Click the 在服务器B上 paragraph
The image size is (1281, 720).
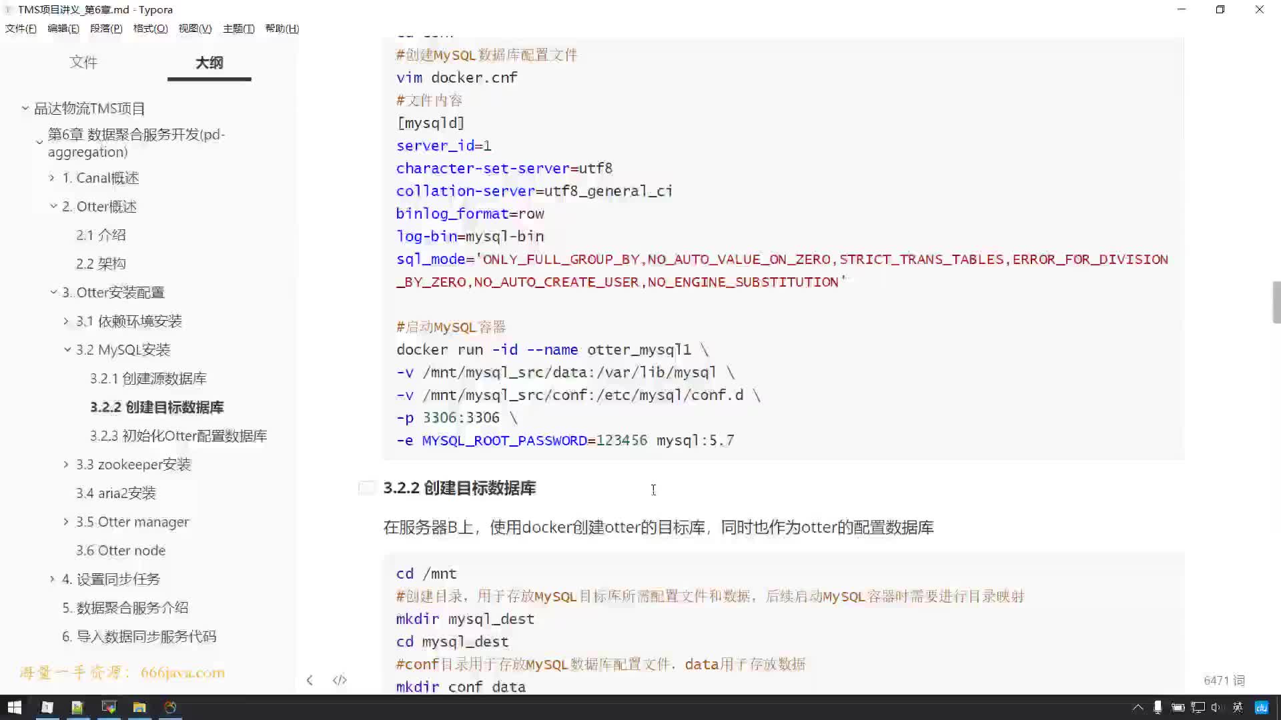coord(658,527)
